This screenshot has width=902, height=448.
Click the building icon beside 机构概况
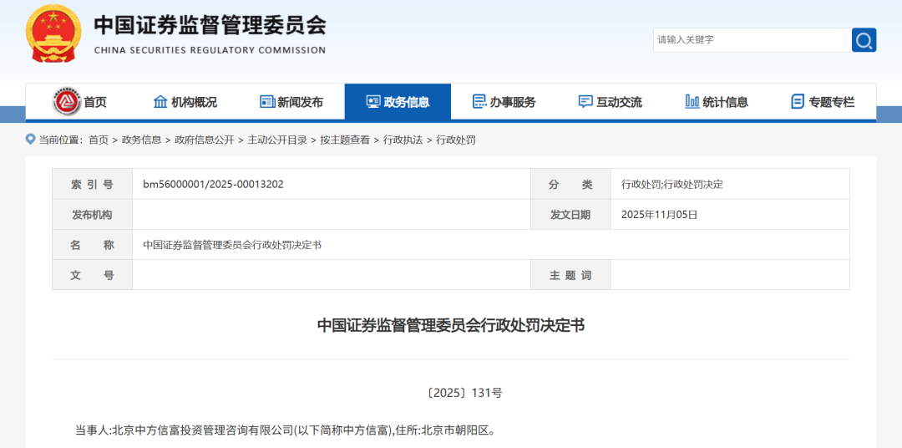(x=160, y=102)
